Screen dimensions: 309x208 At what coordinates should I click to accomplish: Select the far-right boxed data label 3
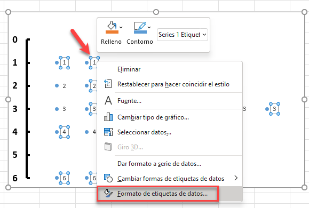[274, 109]
